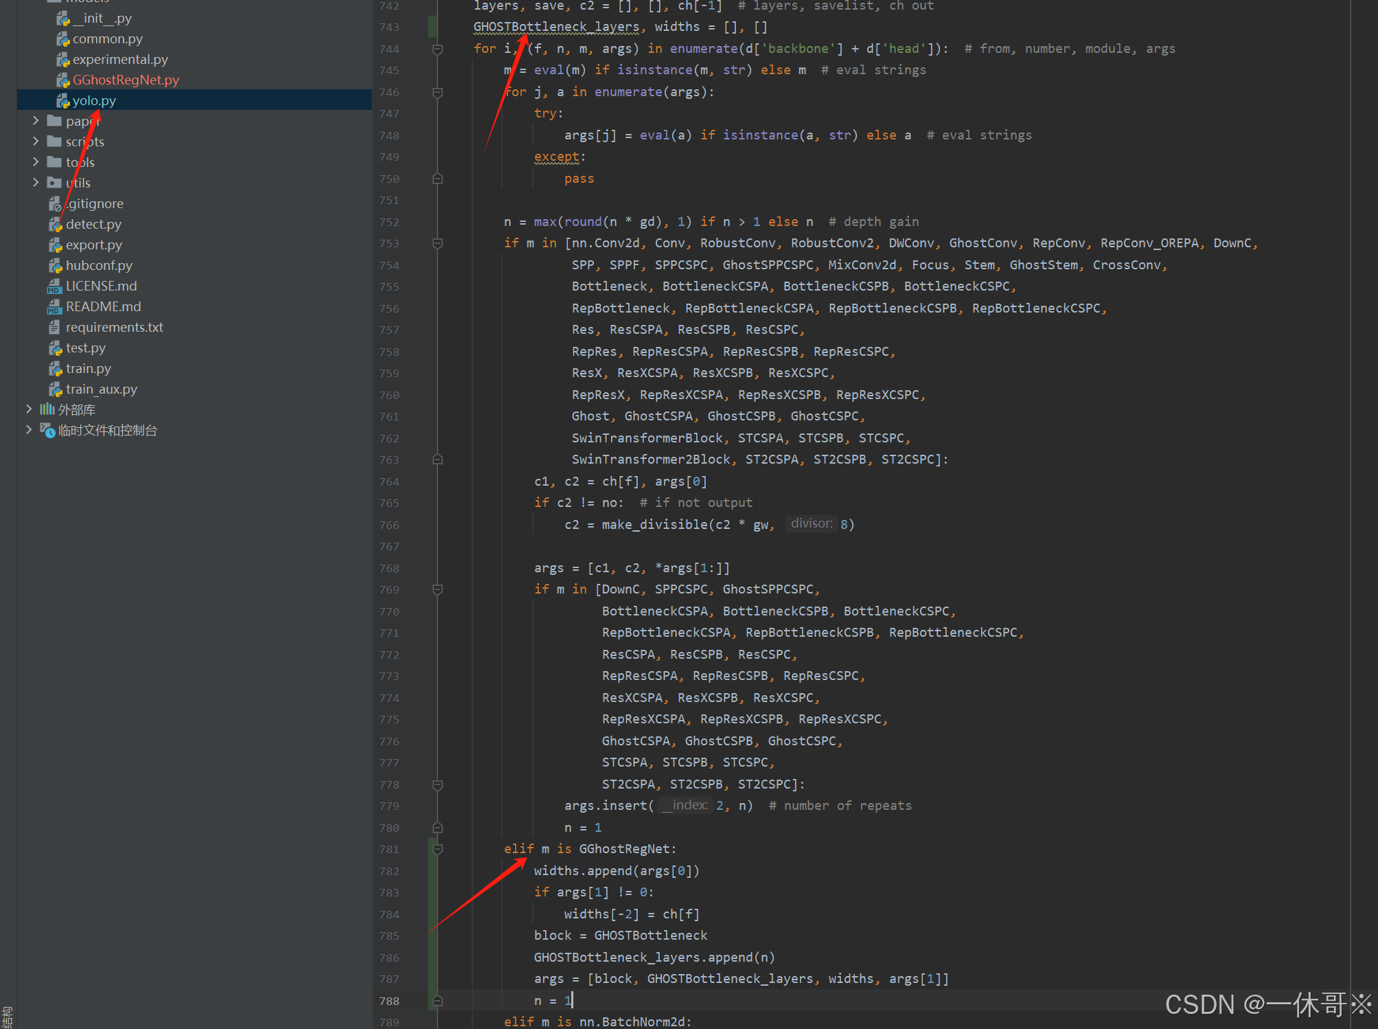Click 'block = GHOSTBottleneck' line

pos(621,936)
